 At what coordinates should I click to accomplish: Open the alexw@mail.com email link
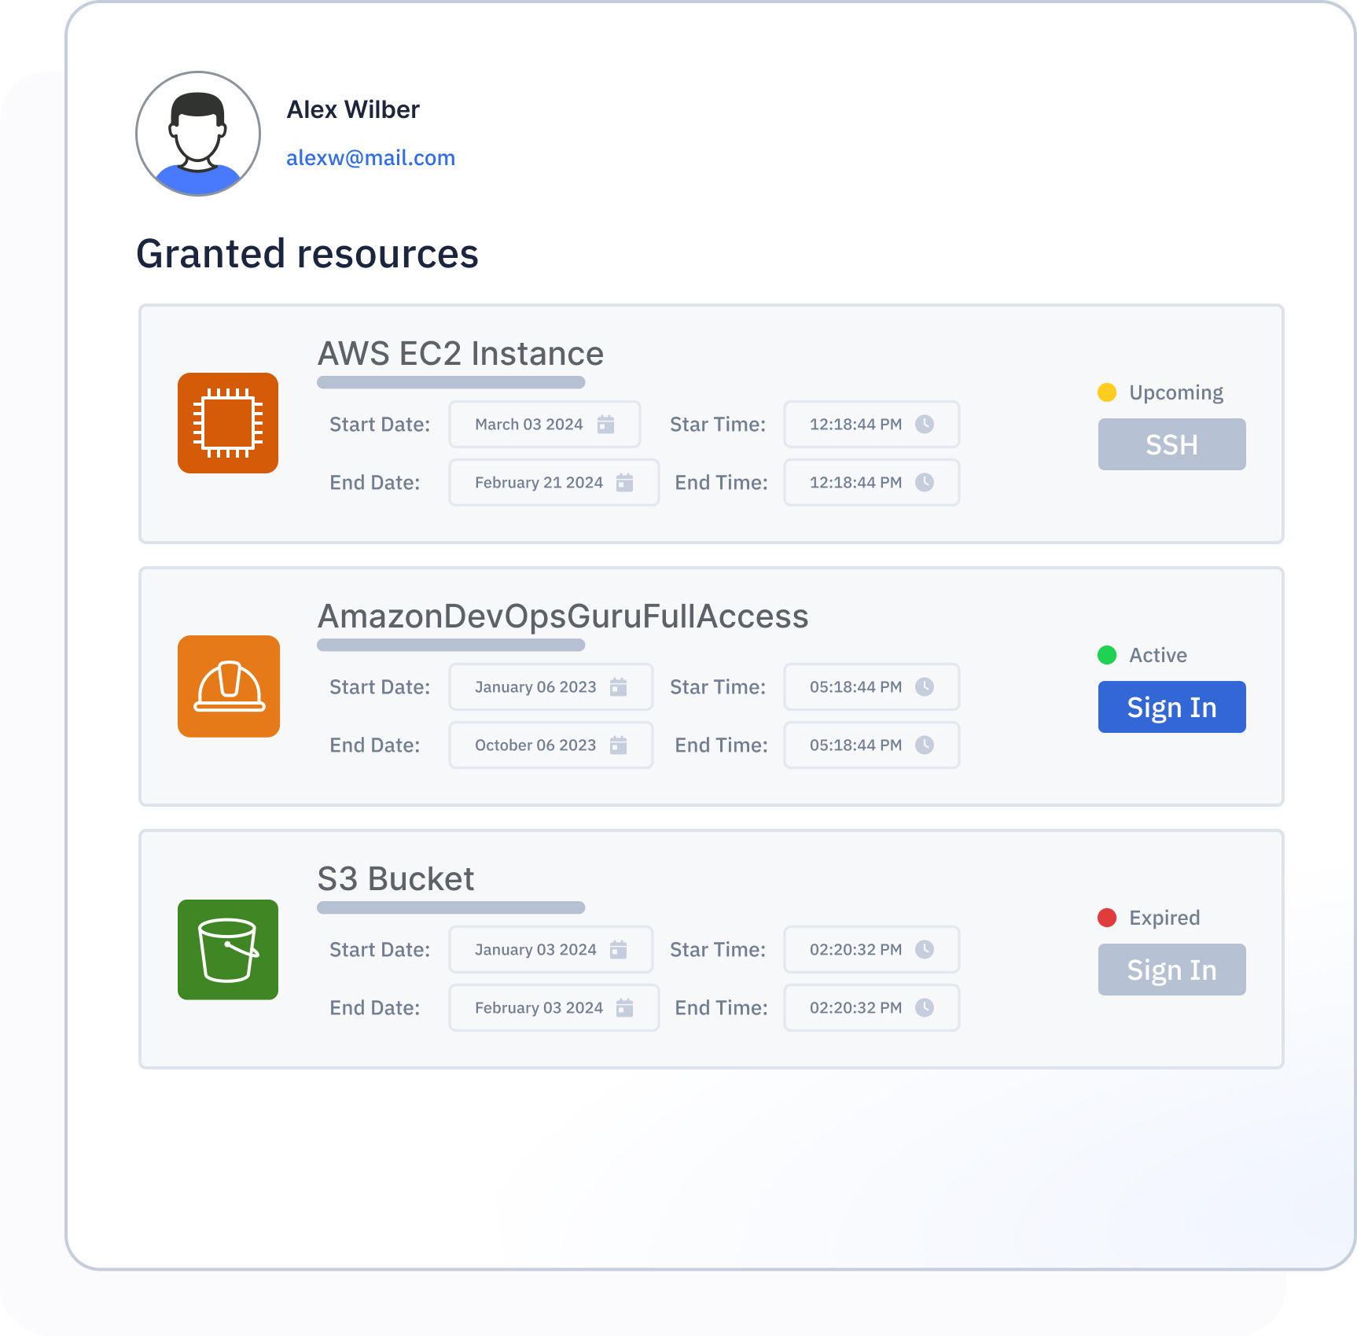pos(370,158)
